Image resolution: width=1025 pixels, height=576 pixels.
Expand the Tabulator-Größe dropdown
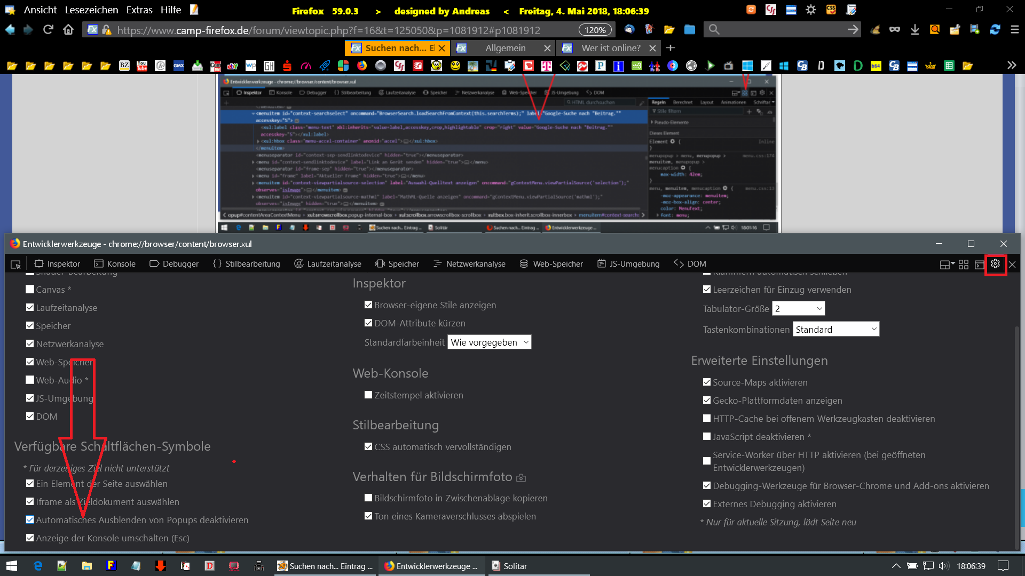click(x=798, y=309)
